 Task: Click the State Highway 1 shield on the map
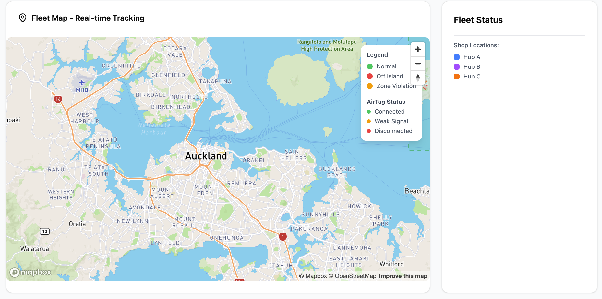pyautogui.click(x=283, y=236)
